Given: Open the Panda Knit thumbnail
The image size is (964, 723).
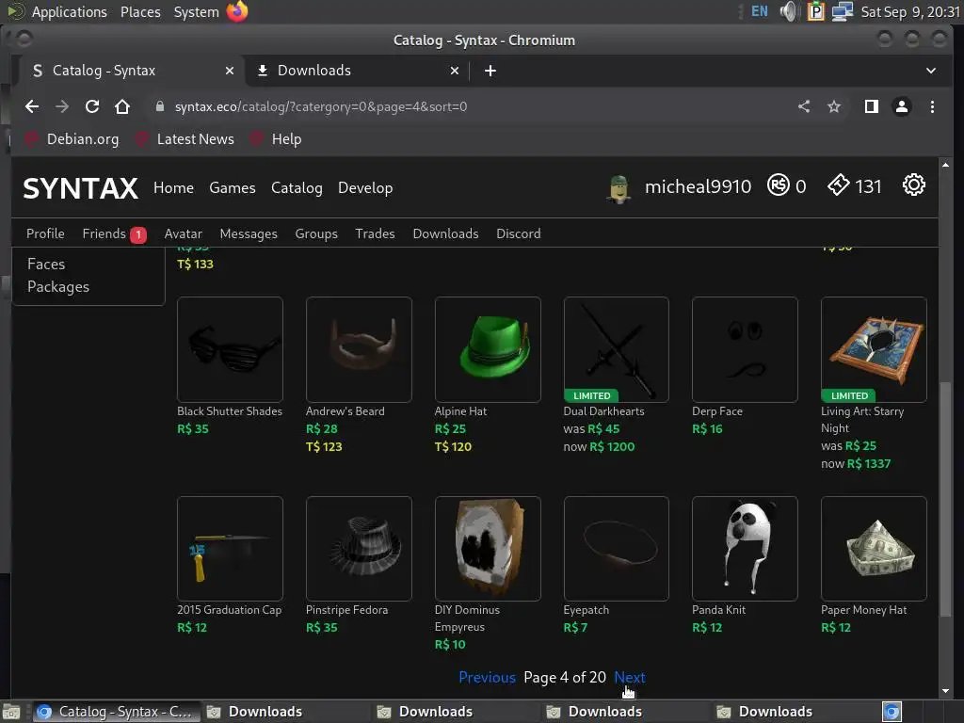Looking at the screenshot, I should tap(745, 549).
